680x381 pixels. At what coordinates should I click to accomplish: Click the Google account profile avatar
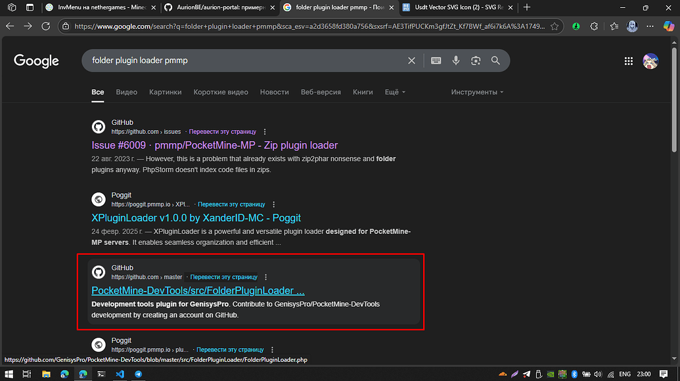pyautogui.click(x=650, y=60)
